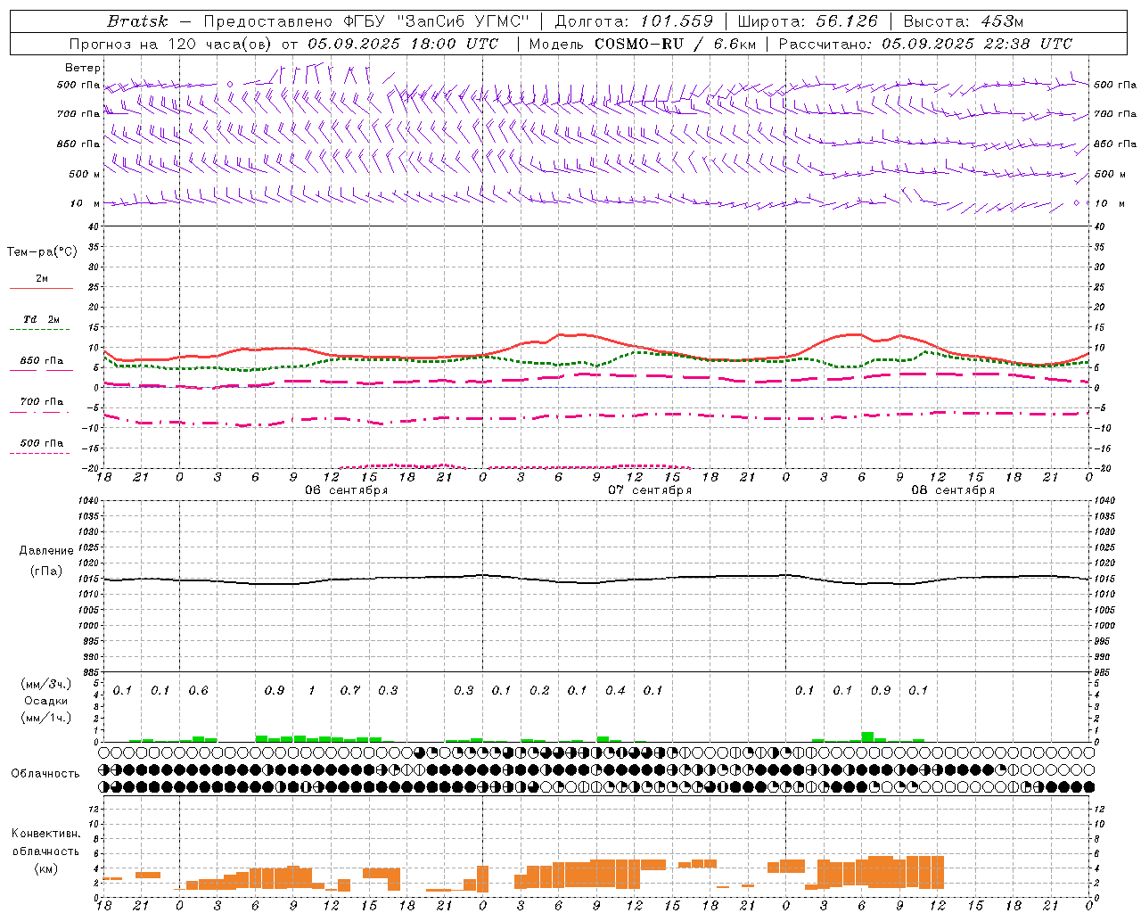The image size is (1141, 913).
Task: Click the "1040" tick on left pressure axis
Action: pos(88,501)
